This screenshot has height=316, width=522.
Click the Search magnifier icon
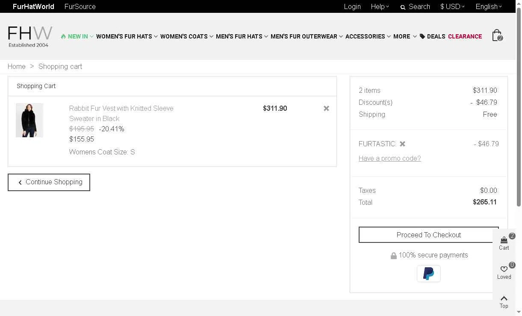[403, 7]
